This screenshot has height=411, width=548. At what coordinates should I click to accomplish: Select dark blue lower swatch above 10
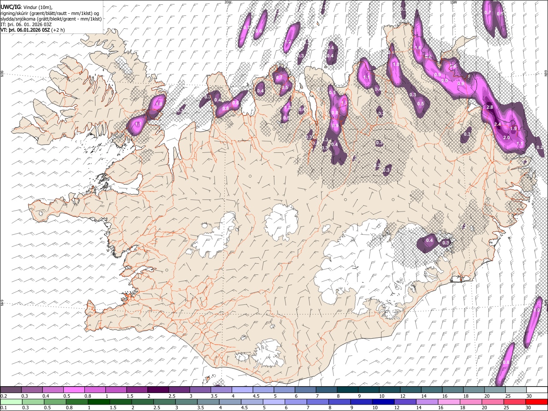point(384,402)
